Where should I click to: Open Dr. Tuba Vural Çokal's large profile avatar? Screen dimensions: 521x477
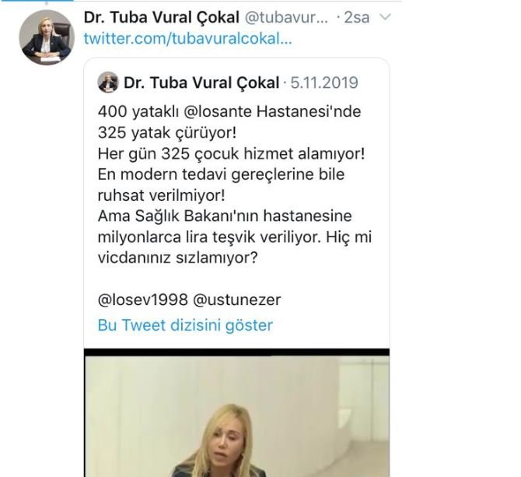[x=47, y=37]
